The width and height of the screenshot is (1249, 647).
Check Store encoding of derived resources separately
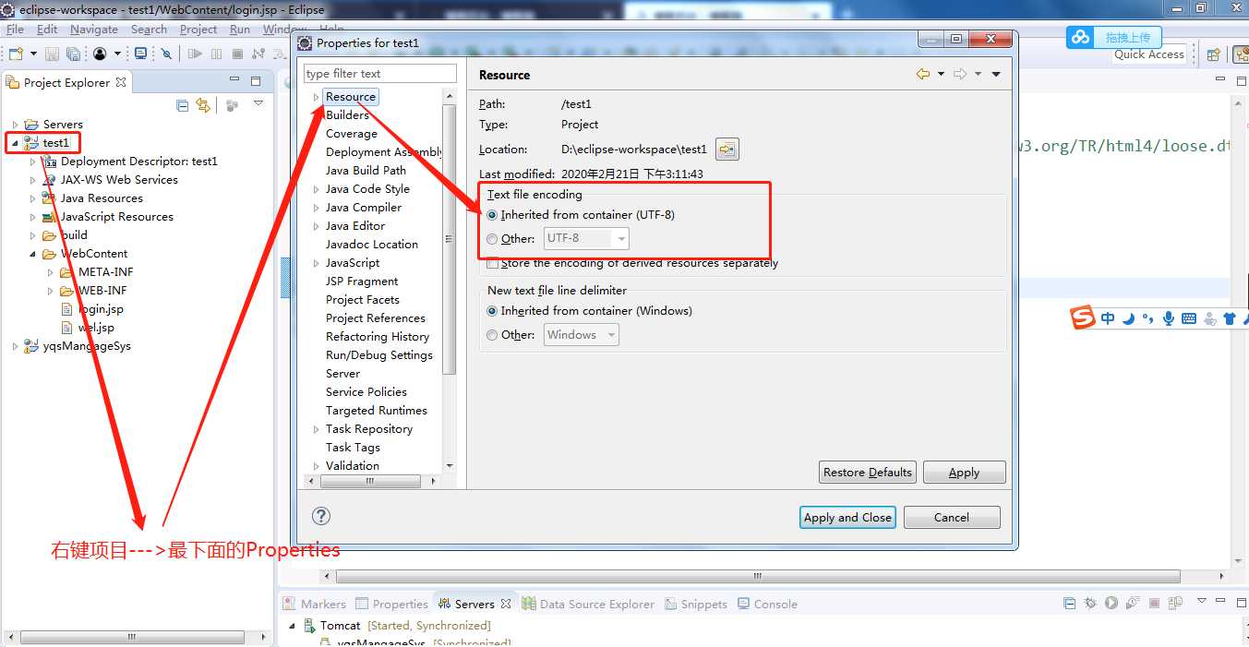493,263
